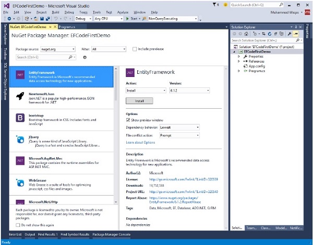Click the Save floppy disk icon

click(42, 19)
